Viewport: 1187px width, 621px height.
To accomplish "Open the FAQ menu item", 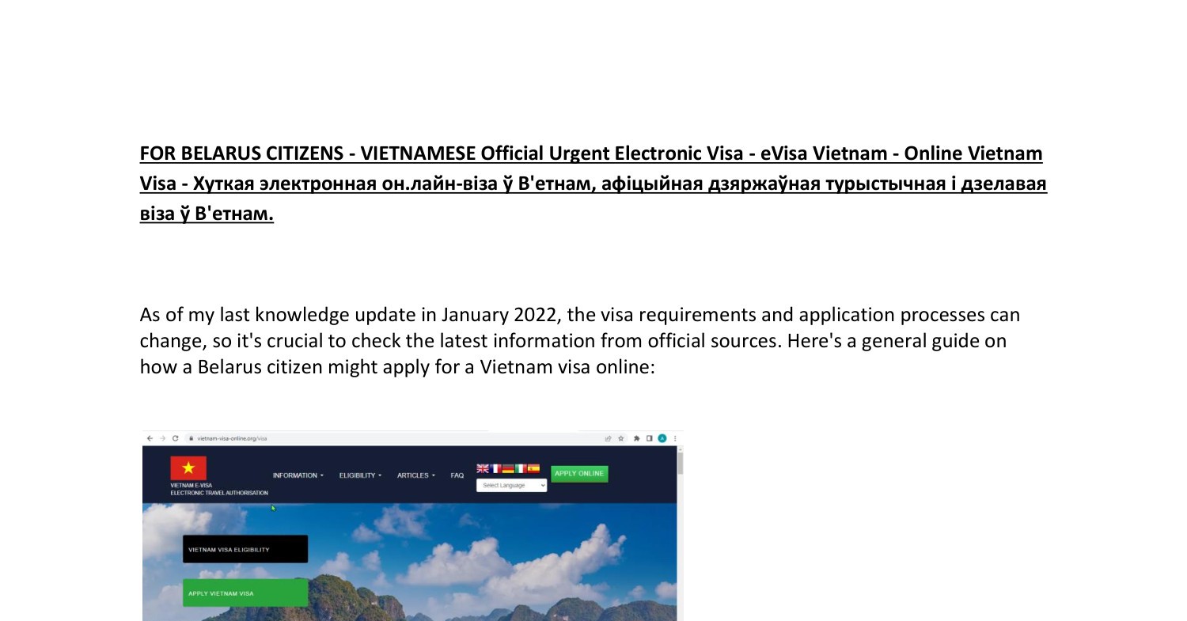I will click(457, 475).
